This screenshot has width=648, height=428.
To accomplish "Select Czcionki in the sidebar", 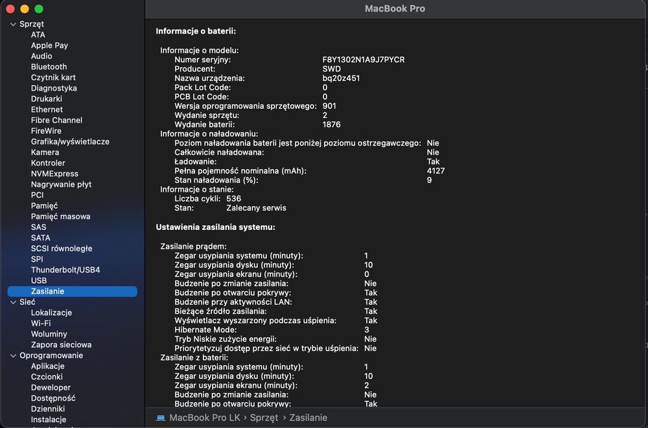I will click(x=47, y=377).
